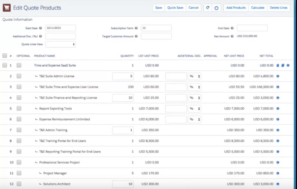The image size is (297, 189).
Task: Click help icon next to Start Date
Action: point(40,28)
